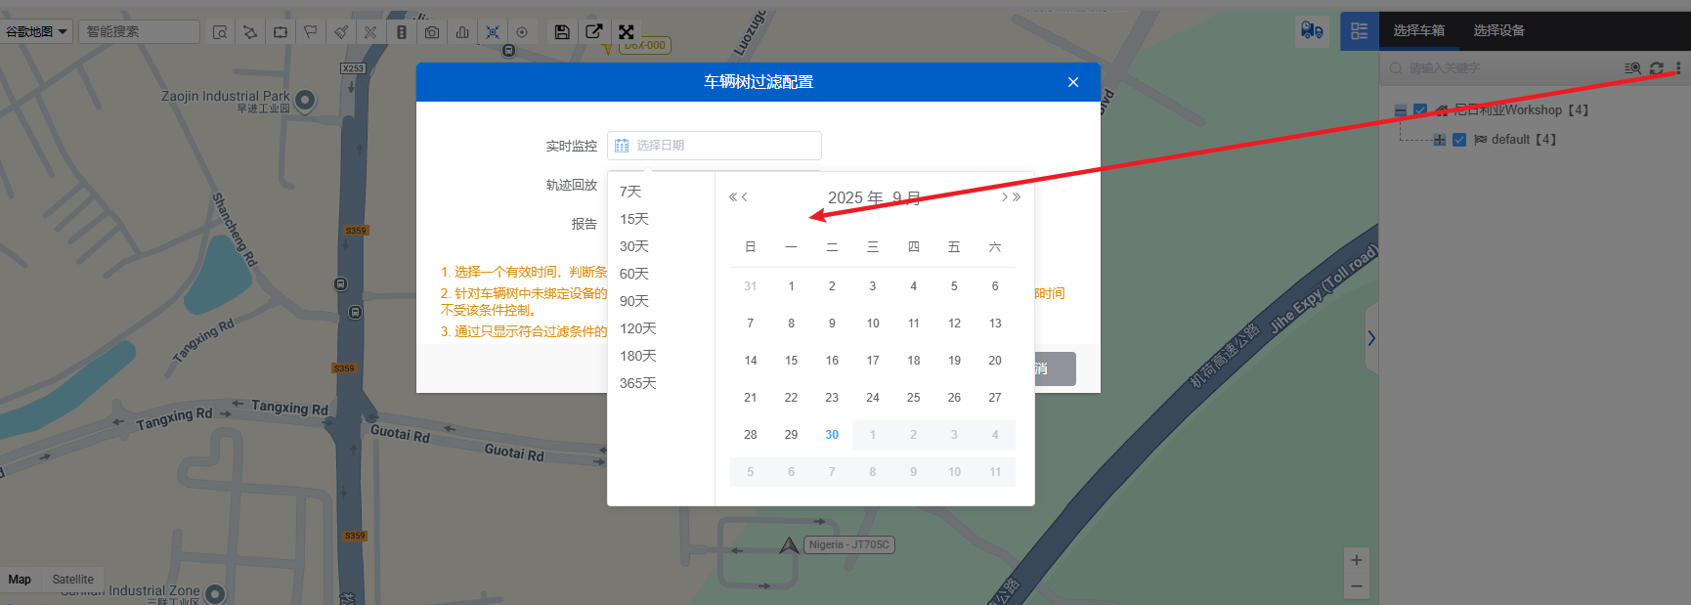This screenshot has width=1691, height=605.
Task: Click the export share icon in toolbar
Action: click(x=593, y=32)
